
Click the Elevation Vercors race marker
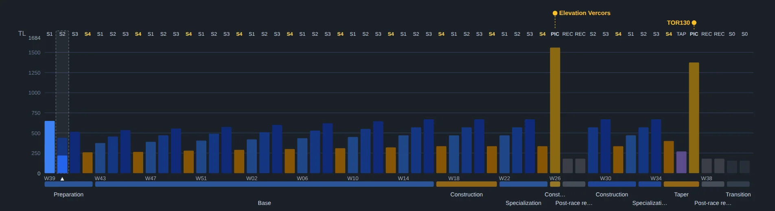pyautogui.click(x=555, y=13)
